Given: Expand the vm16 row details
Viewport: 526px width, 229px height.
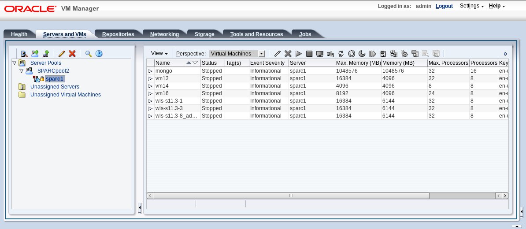Looking at the screenshot, I should point(150,93).
